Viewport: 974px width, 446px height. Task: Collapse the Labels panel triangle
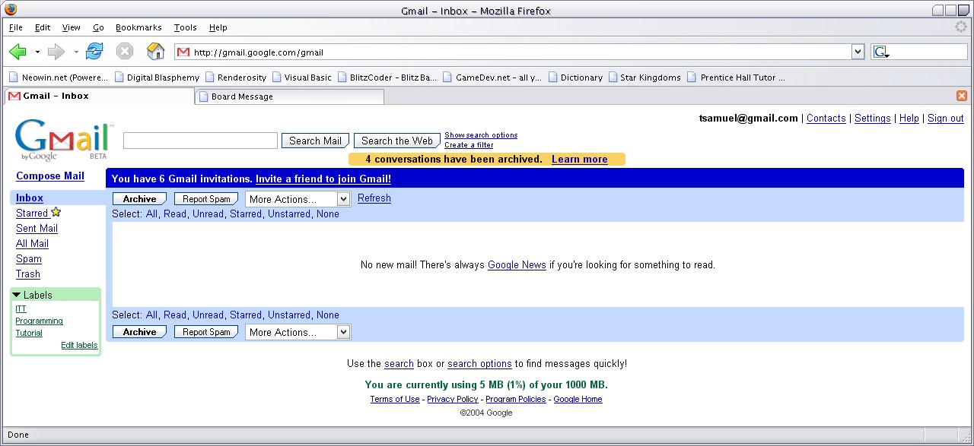coord(17,295)
